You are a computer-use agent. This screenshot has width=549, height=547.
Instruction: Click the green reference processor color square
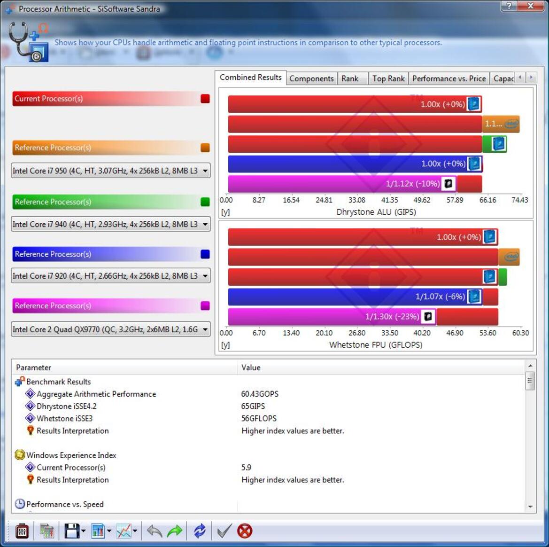tap(205, 202)
